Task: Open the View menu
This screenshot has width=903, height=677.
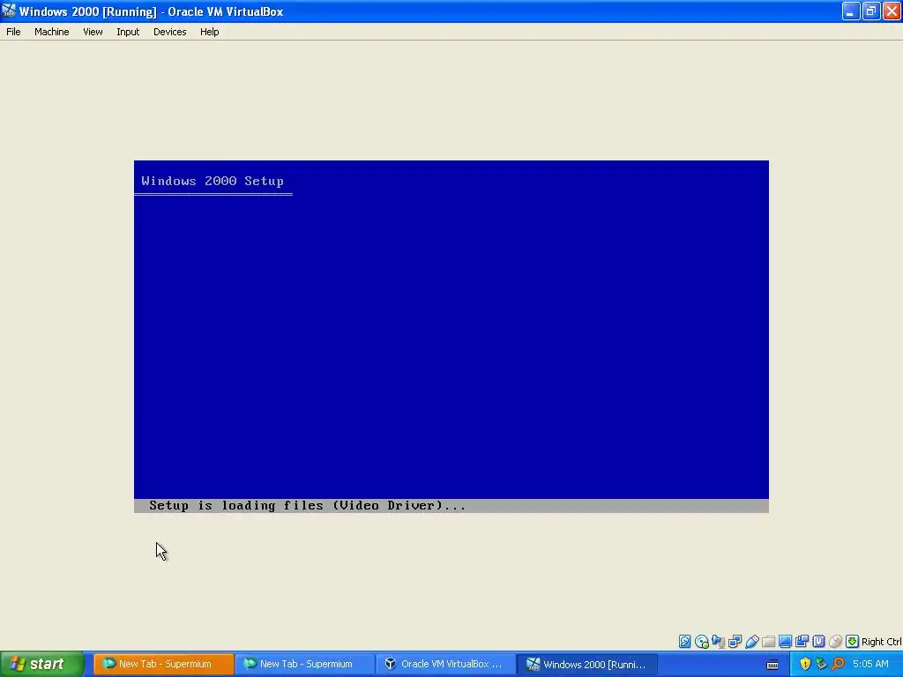Action: click(93, 32)
